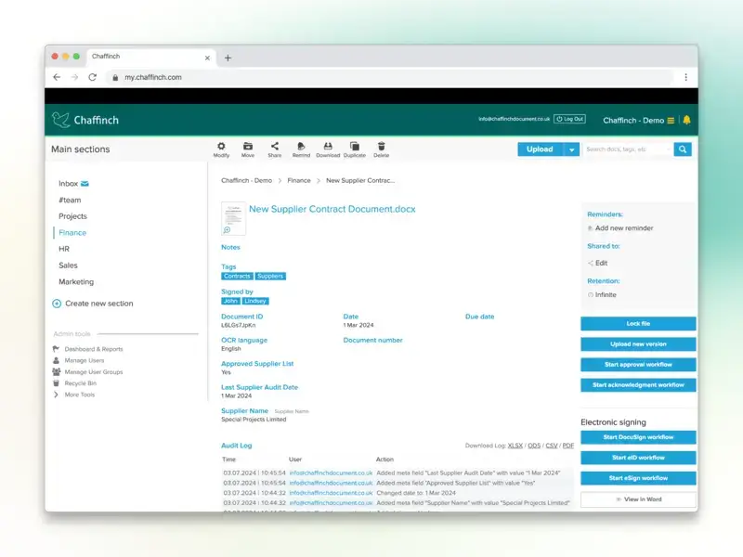
Task: Click the document thumbnail preview
Action: [234, 218]
